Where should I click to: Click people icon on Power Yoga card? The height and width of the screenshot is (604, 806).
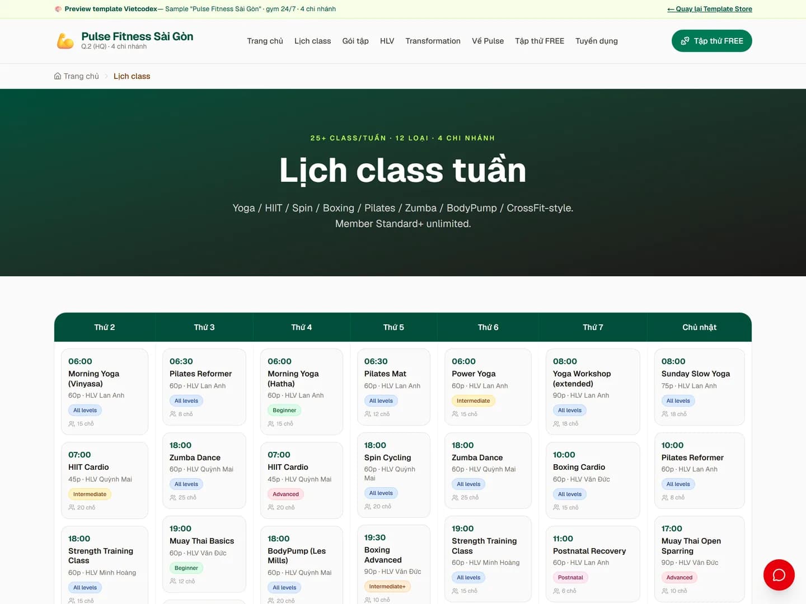point(455,414)
